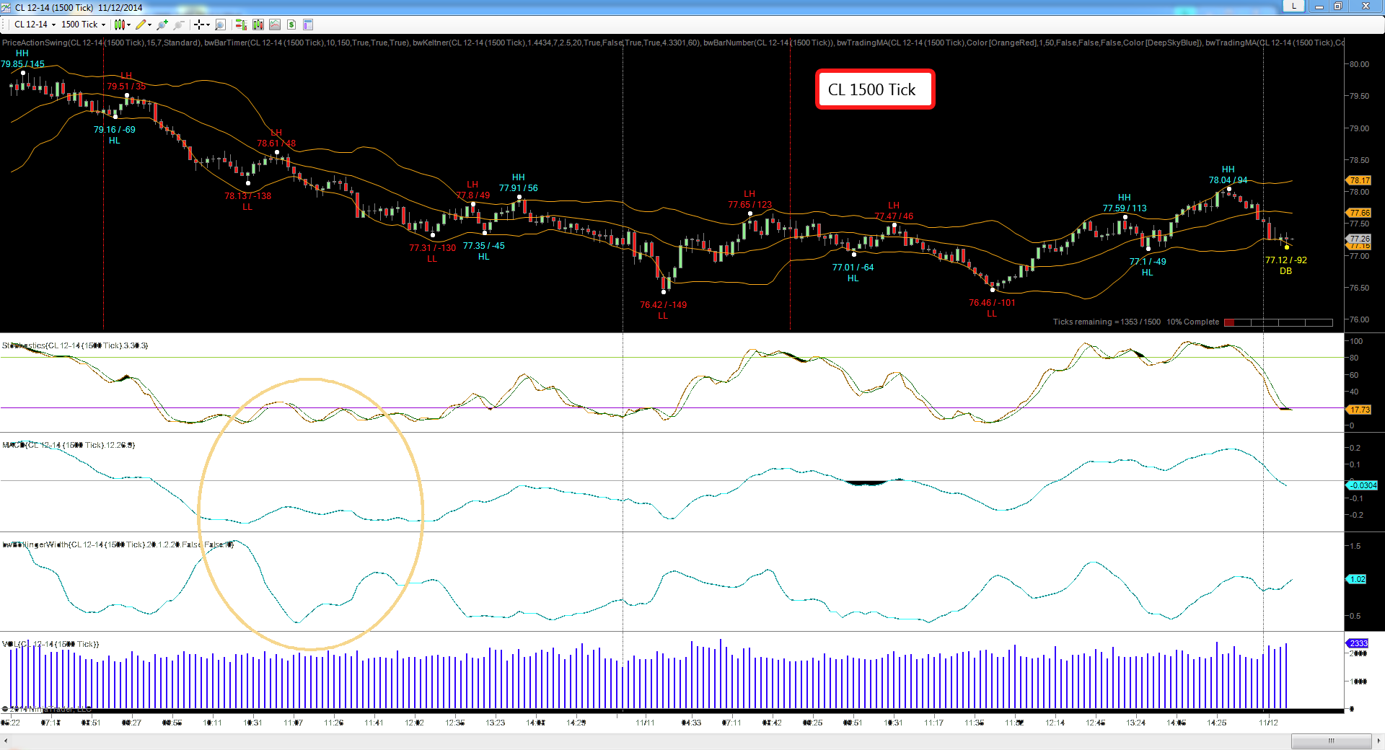Screen dimensions: 1385x750
Task: Restore down the chart window
Action: coord(1338,6)
